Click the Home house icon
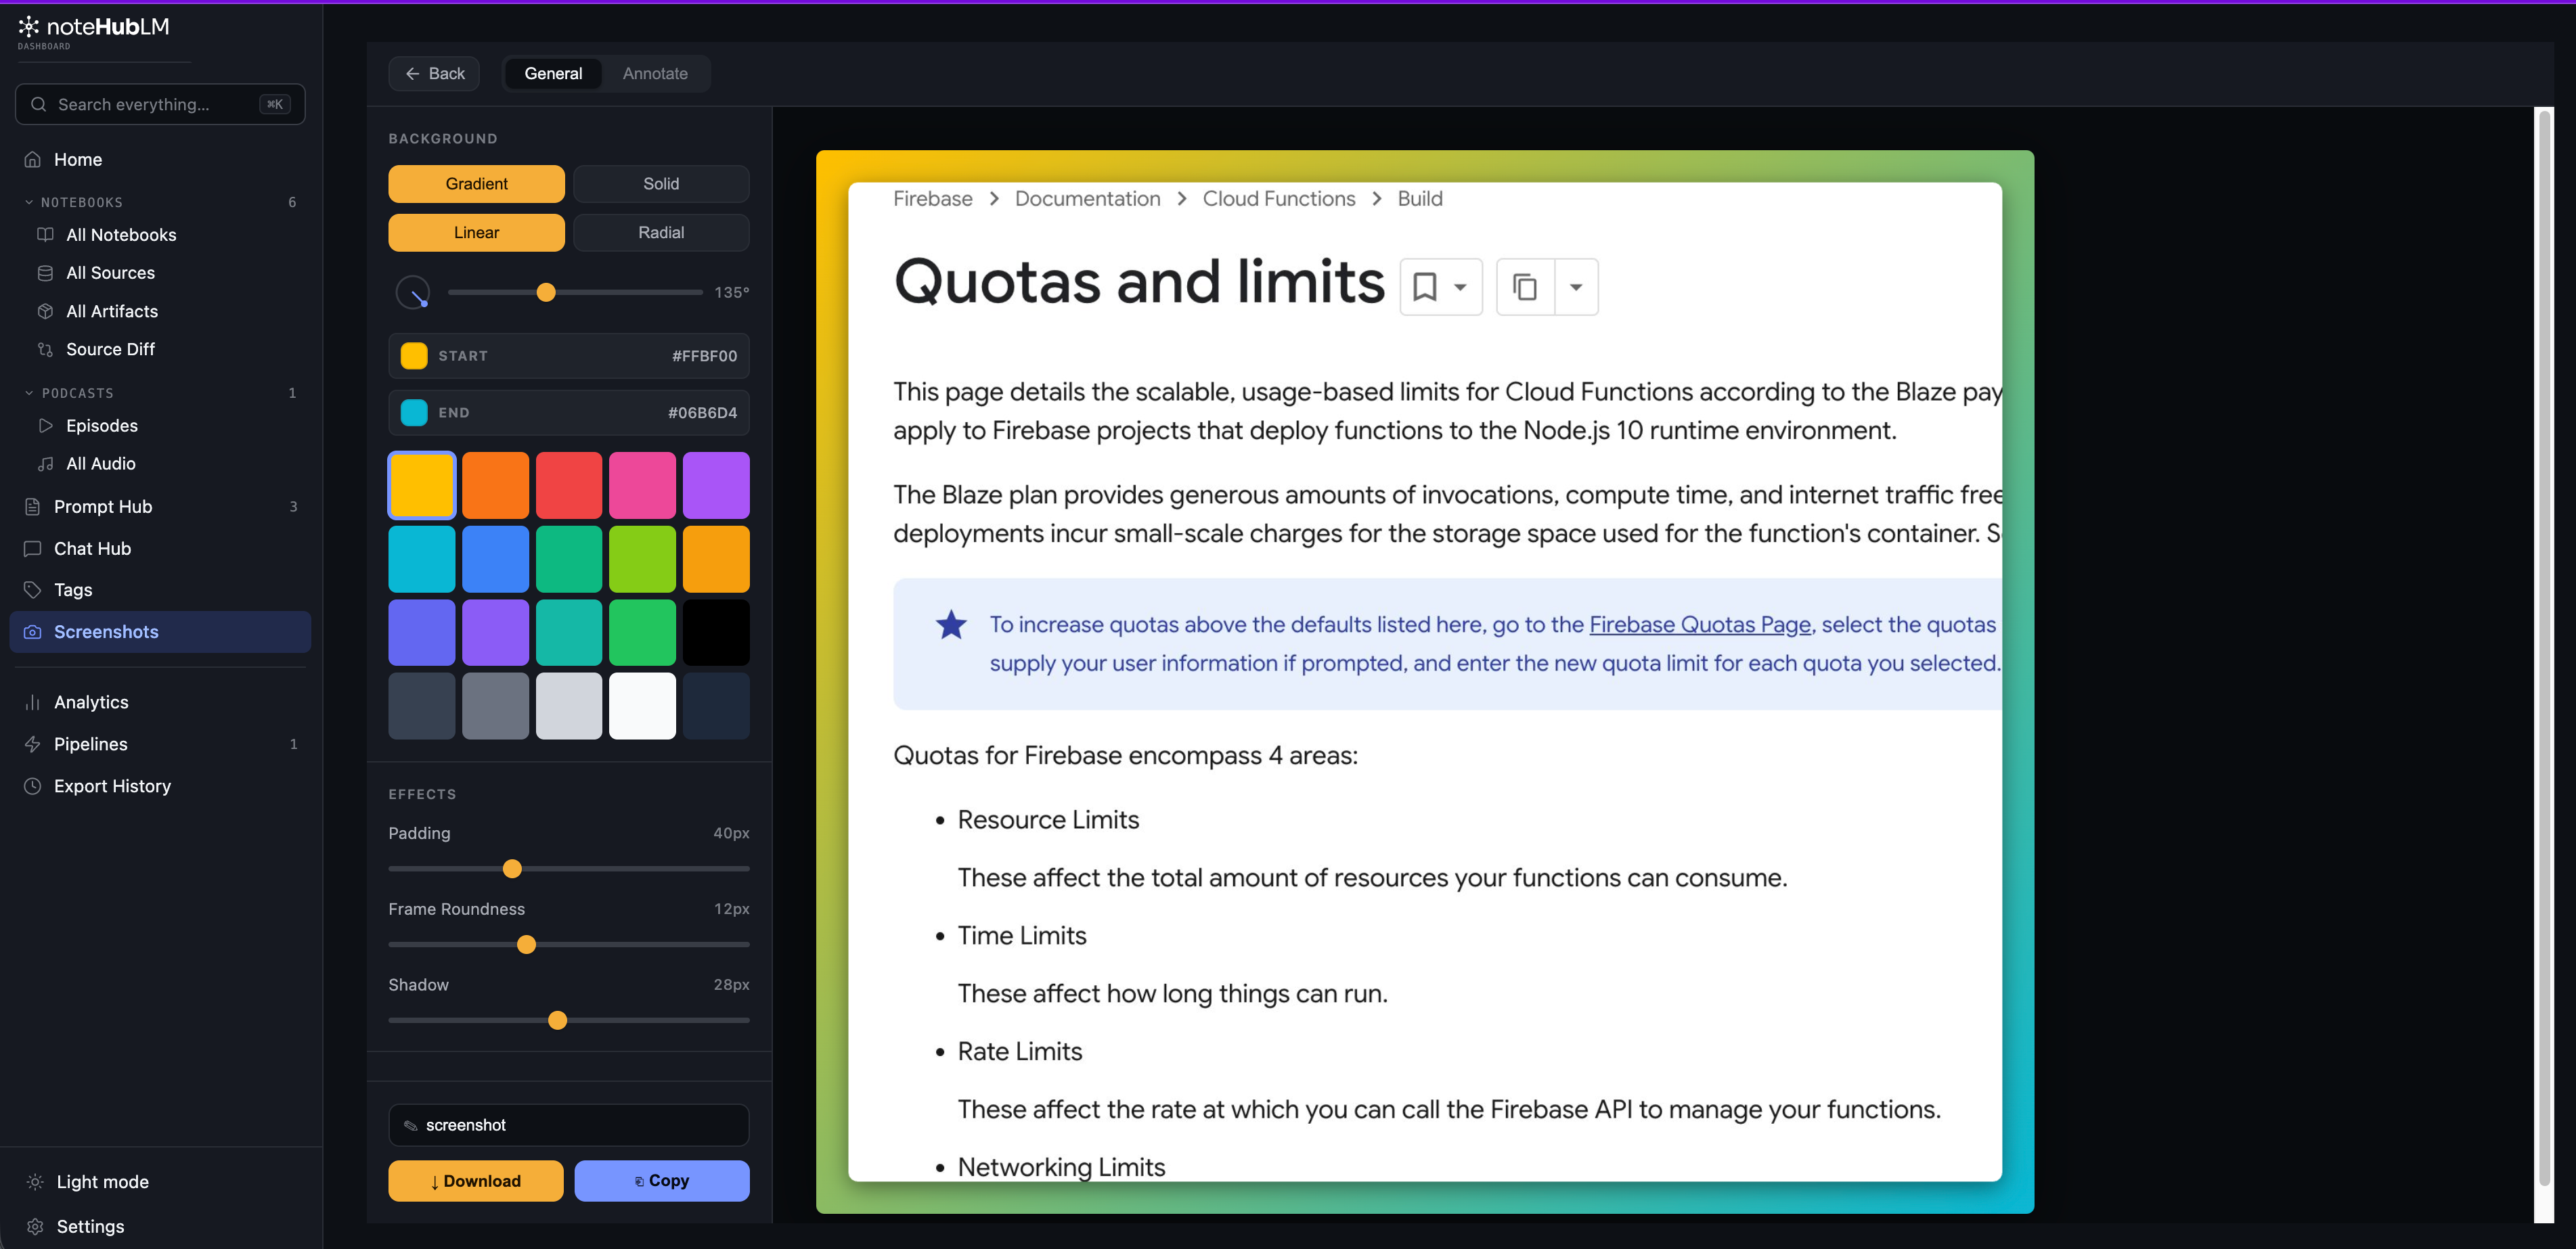 (33, 159)
